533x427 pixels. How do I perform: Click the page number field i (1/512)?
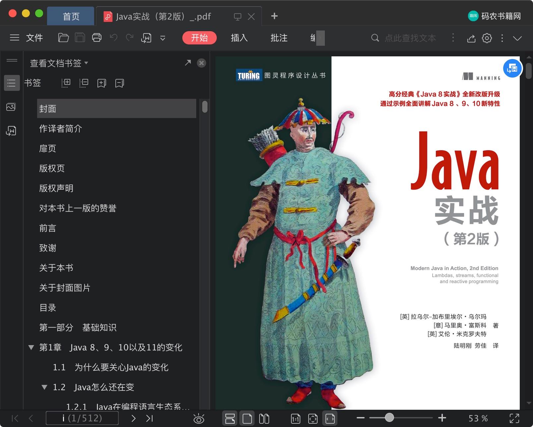(82, 418)
